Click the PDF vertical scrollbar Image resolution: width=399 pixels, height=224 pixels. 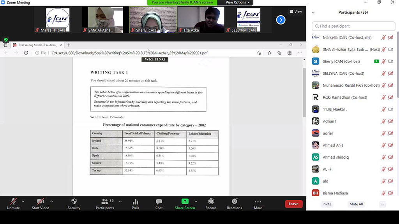click(304, 93)
